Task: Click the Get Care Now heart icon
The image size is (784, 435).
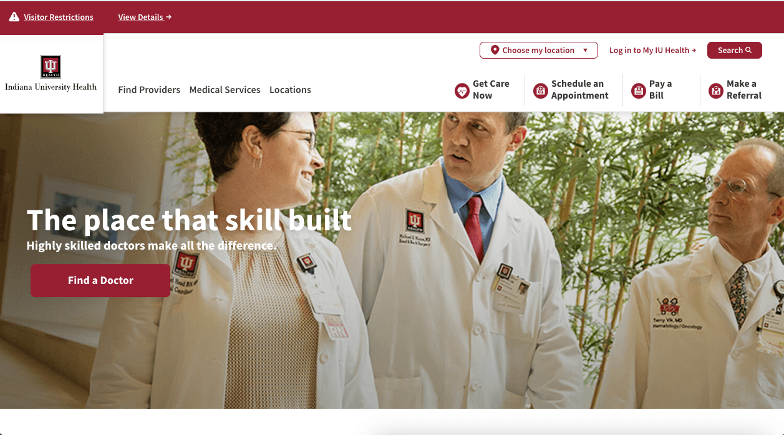Action: tap(462, 91)
